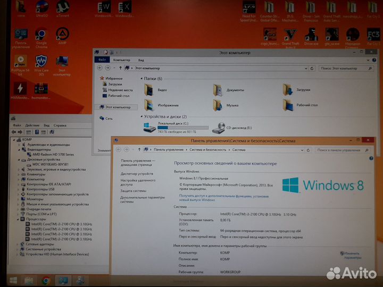
Task: Click Explorer up-level arrow button
Action: (120, 68)
